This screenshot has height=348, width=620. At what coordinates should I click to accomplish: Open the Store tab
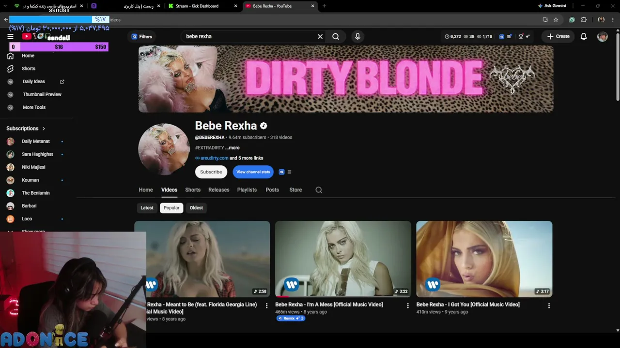(295, 190)
